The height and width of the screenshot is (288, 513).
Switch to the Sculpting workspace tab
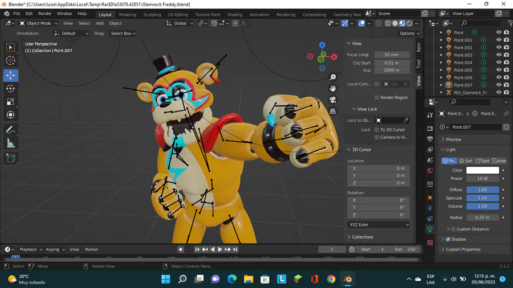click(152, 14)
